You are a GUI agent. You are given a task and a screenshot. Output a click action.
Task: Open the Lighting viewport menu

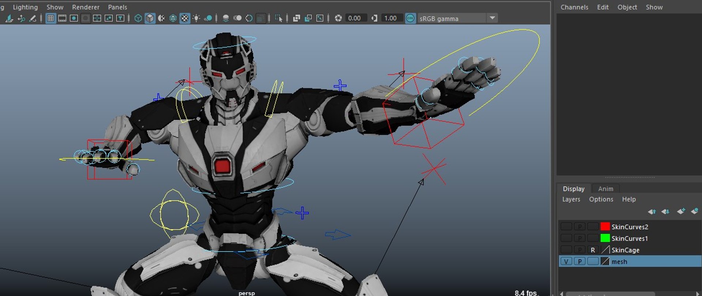(25, 7)
